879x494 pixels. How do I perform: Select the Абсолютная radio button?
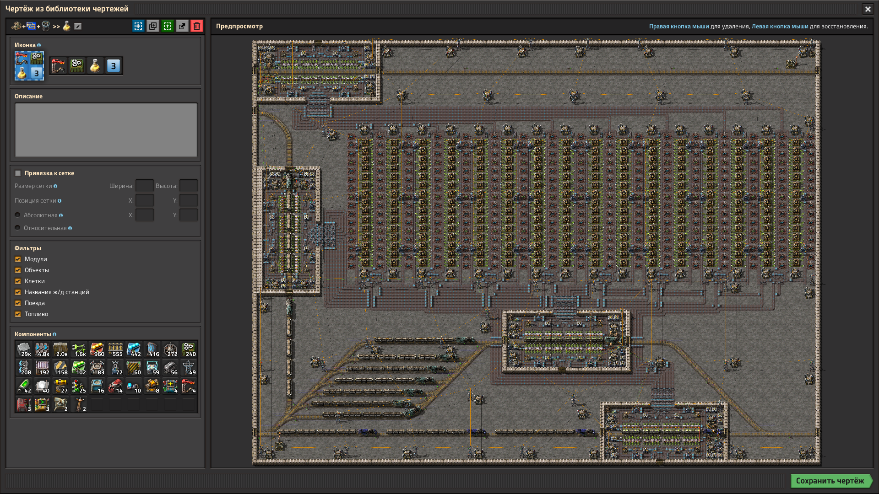coord(17,215)
